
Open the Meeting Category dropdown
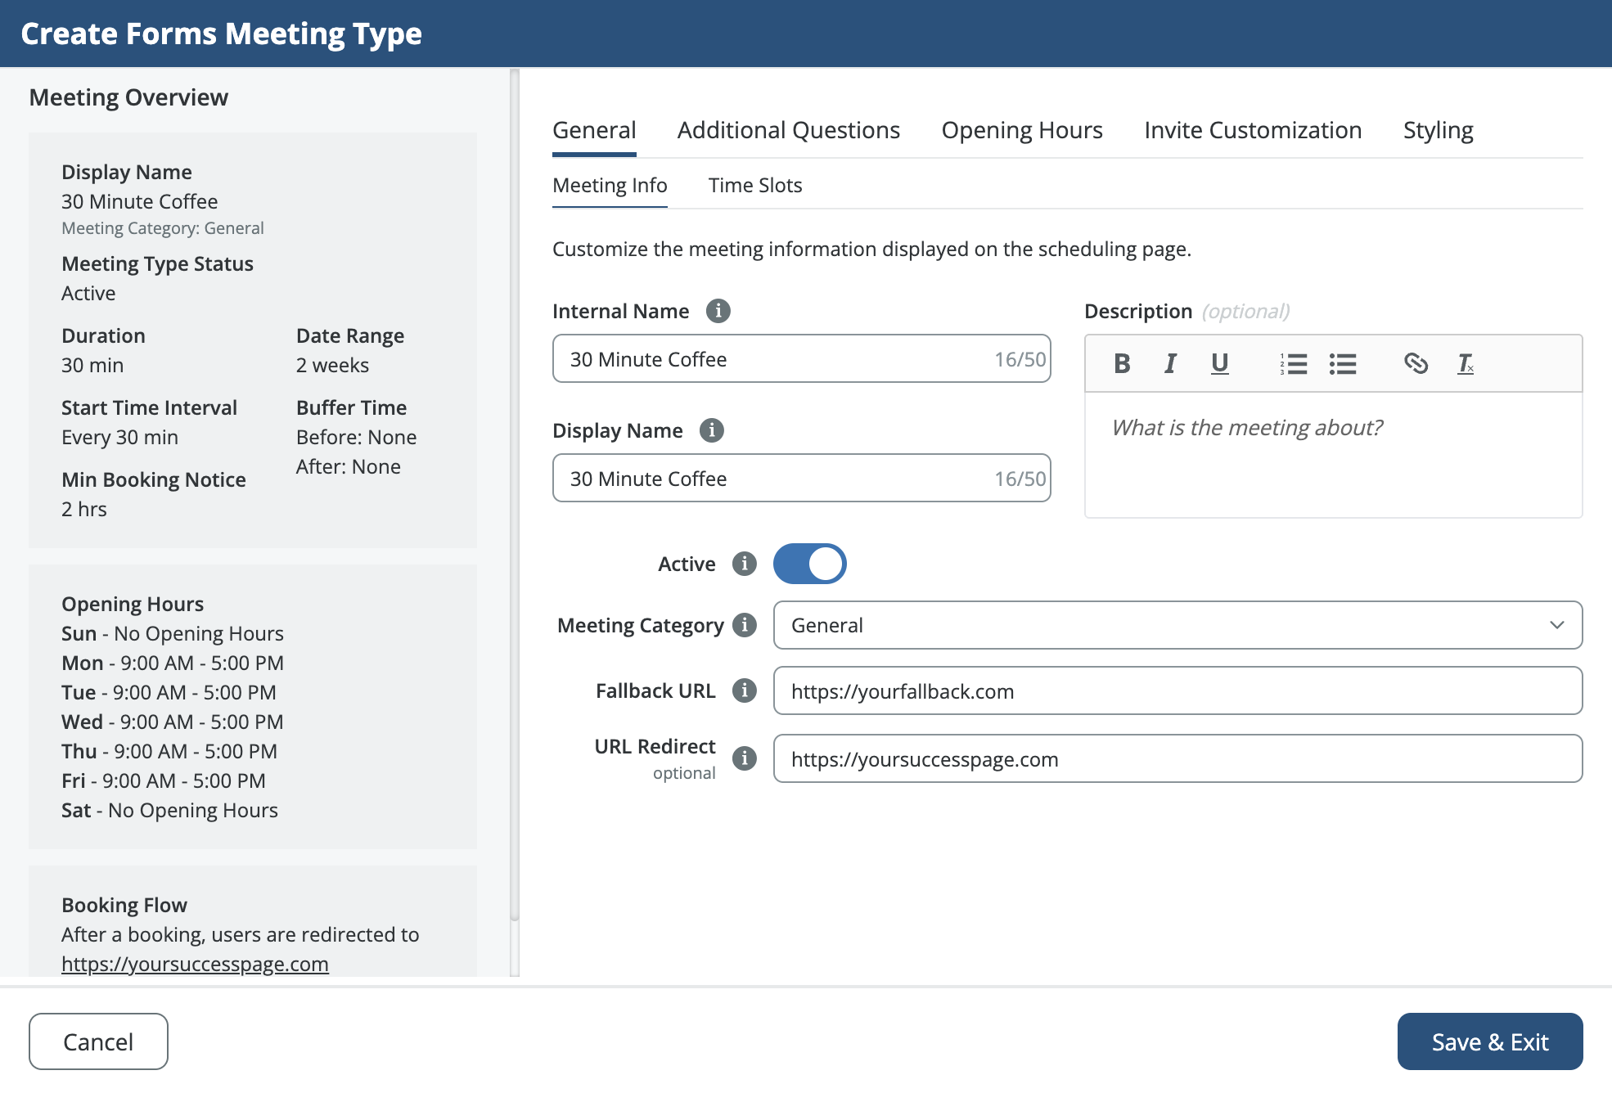tap(1177, 625)
